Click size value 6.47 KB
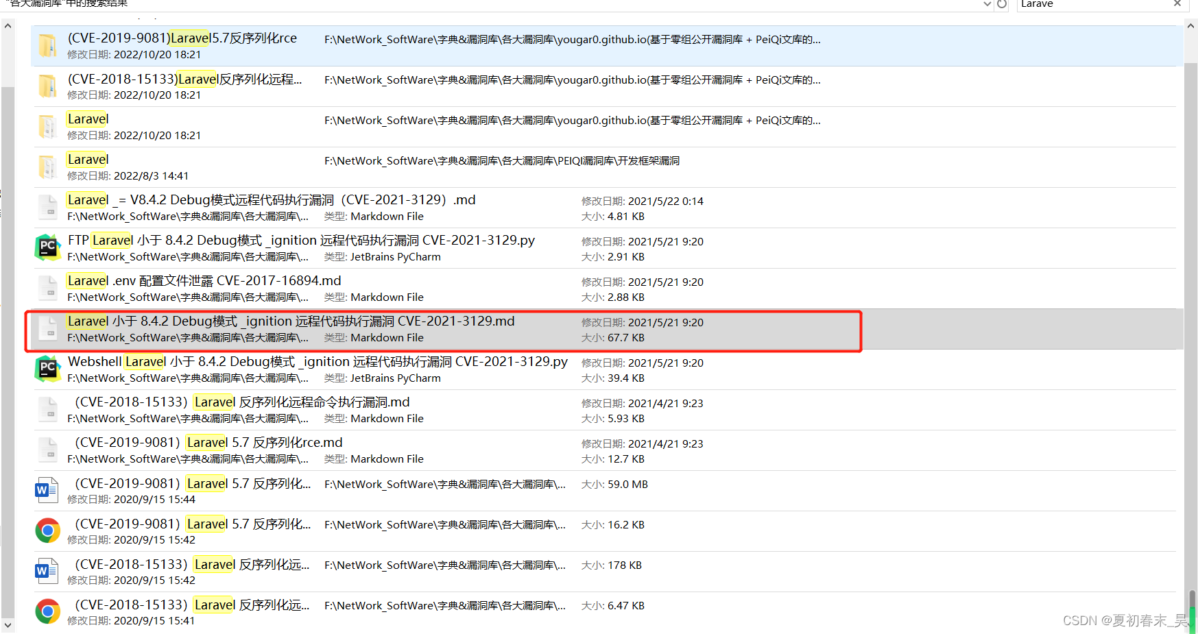The width and height of the screenshot is (1198, 634). click(x=626, y=606)
